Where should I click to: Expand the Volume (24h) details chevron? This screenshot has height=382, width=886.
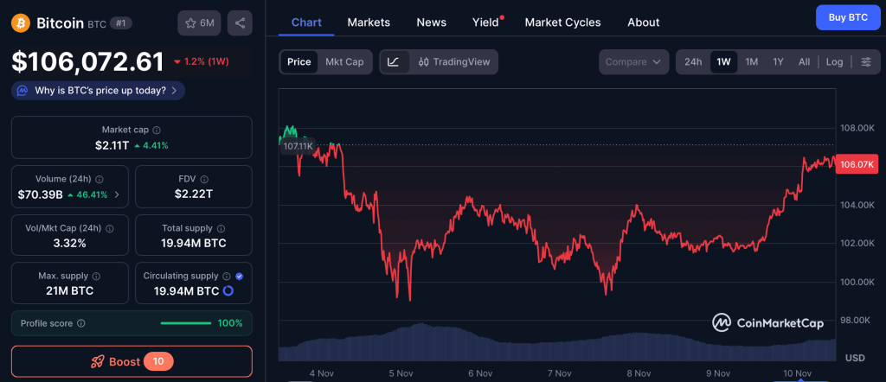tap(117, 194)
